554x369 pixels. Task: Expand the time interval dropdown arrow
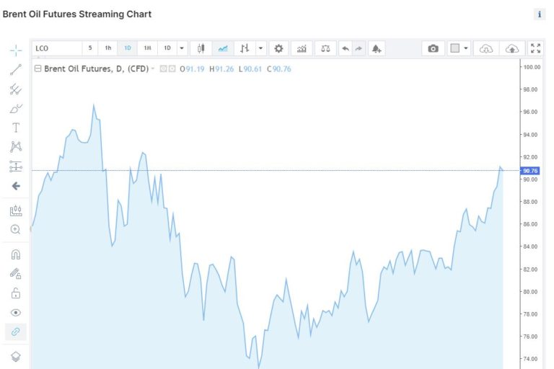(x=182, y=48)
